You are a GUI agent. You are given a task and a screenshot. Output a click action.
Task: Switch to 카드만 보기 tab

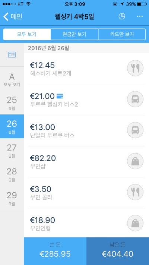(122, 34)
